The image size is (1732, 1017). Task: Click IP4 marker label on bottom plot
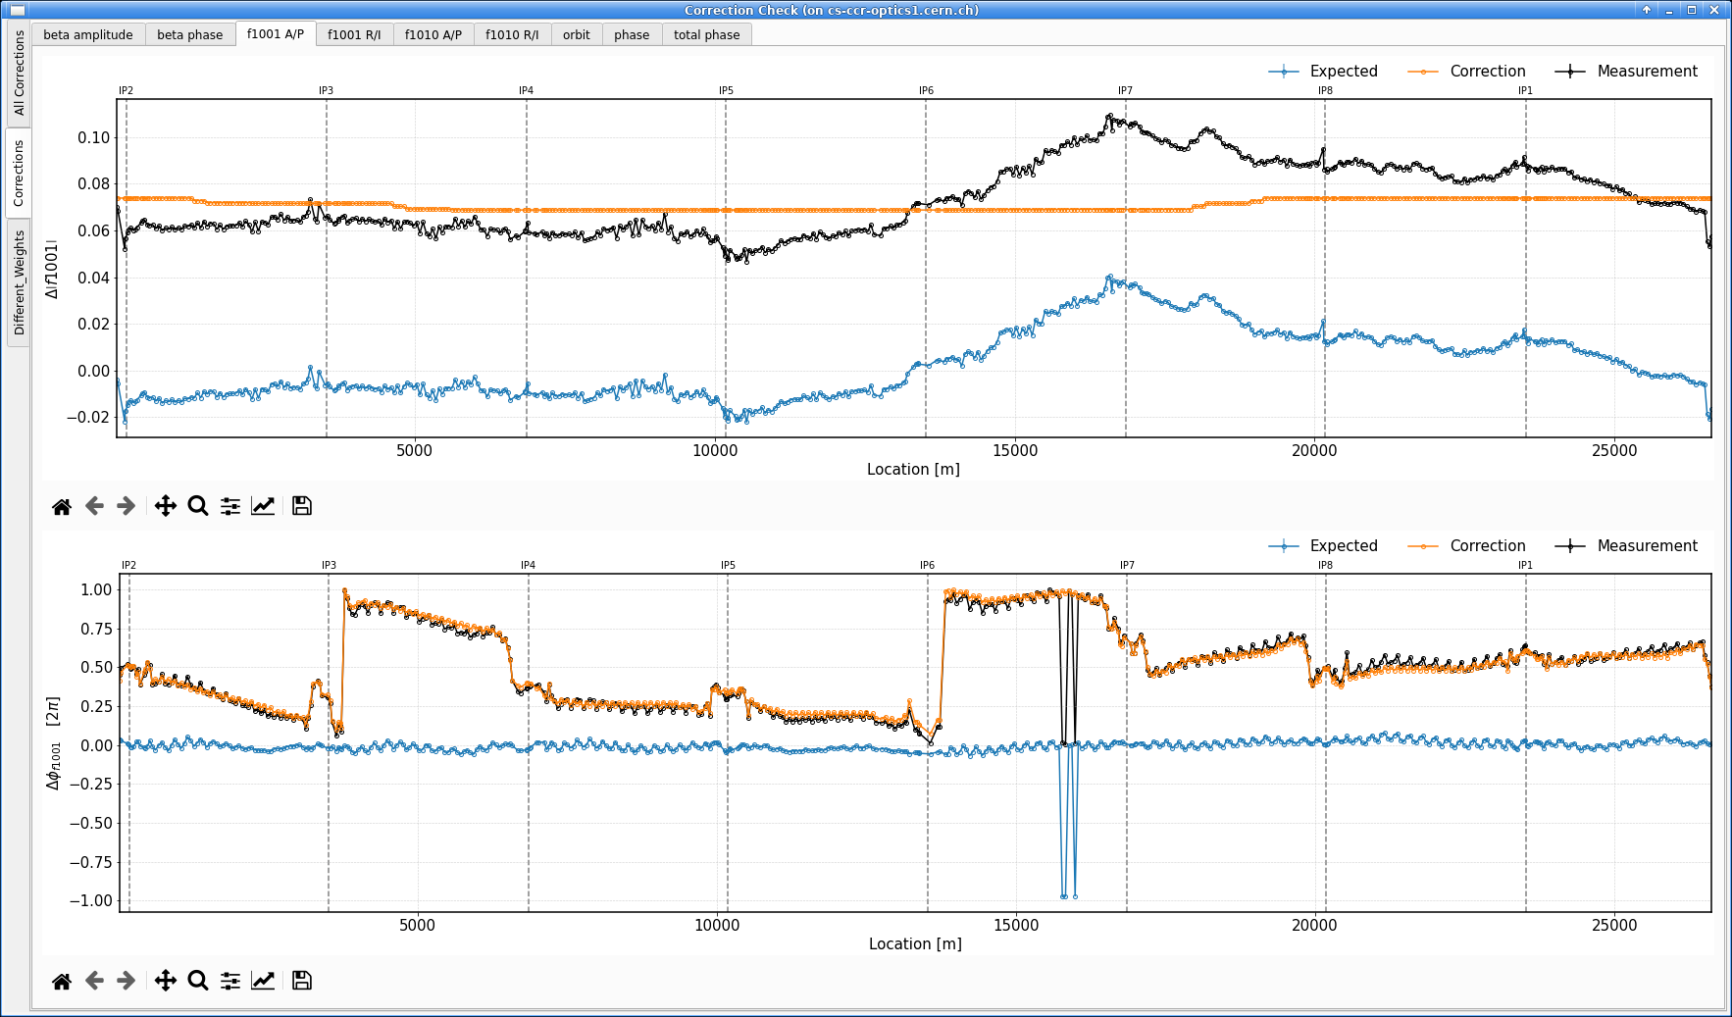pos(528,565)
